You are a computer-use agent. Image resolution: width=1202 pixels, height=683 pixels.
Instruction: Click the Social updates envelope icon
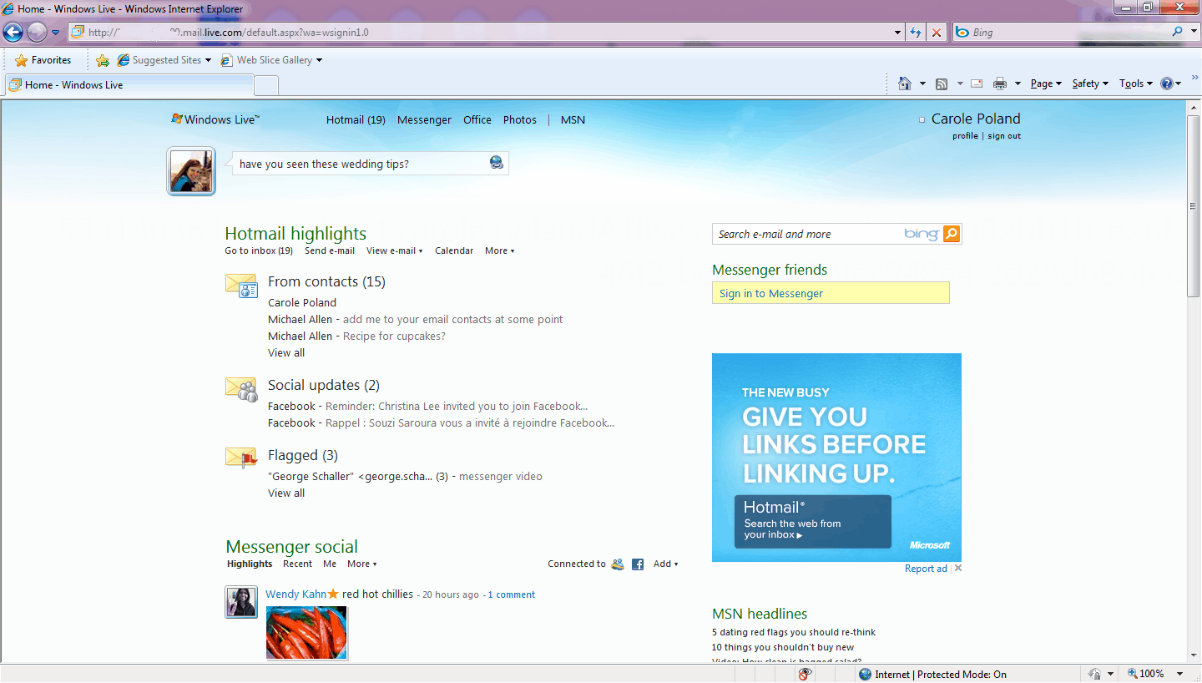(x=241, y=388)
